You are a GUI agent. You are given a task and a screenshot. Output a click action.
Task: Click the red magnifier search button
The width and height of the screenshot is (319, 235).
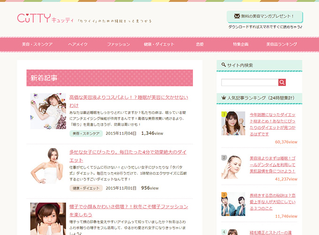tap(282, 82)
